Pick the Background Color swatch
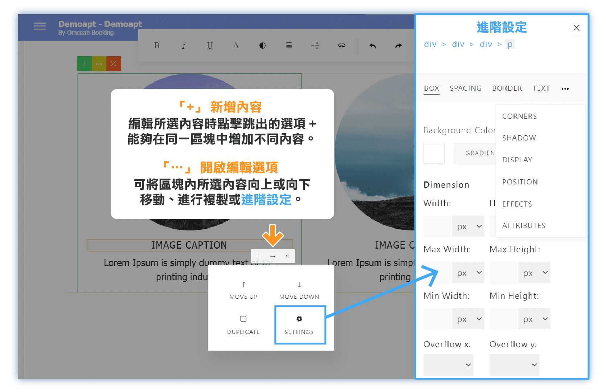The width and height of the screenshot is (606, 392). point(434,153)
